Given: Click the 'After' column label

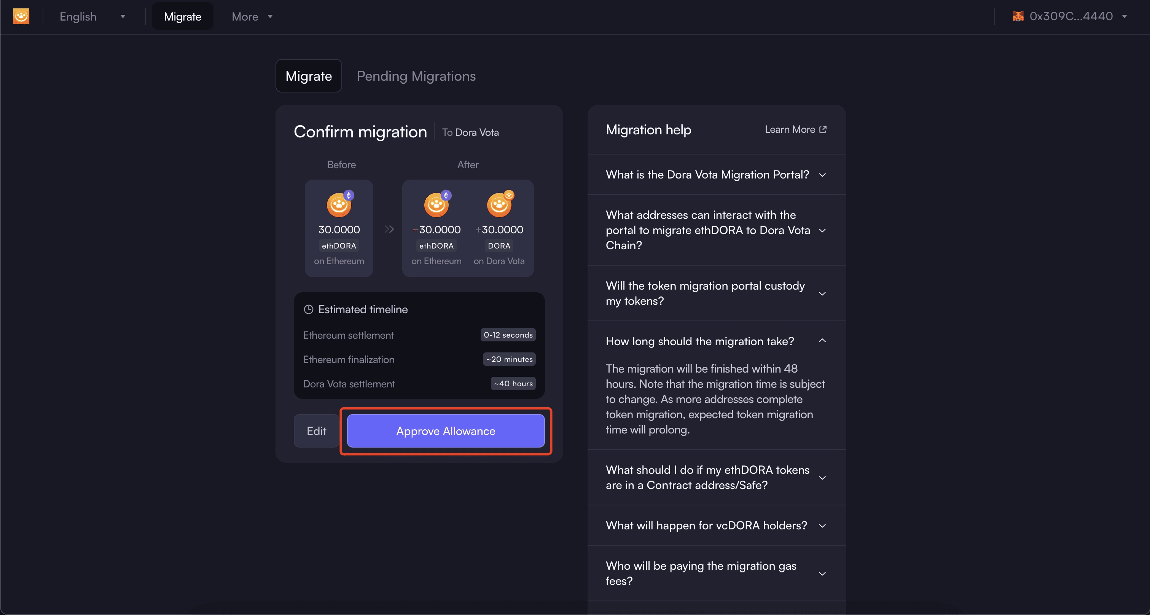Looking at the screenshot, I should point(468,165).
